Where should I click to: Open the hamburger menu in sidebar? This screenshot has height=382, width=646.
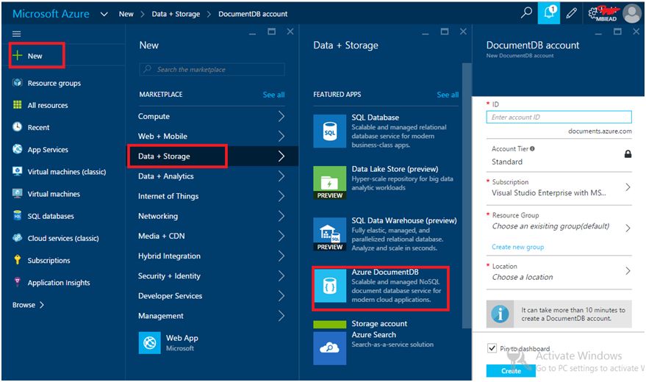(x=16, y=34)
